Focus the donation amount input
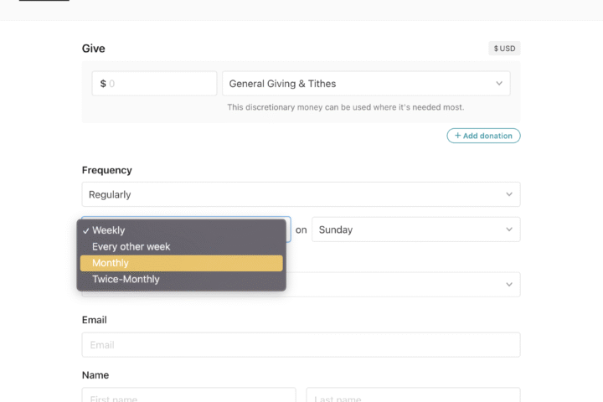Image resolution: width=603 pixels, height=402 pixels. (x=159, y=84)
